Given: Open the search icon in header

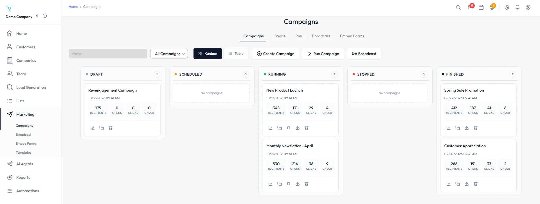Looking at the screenshot, I should (x=458, y=8).
